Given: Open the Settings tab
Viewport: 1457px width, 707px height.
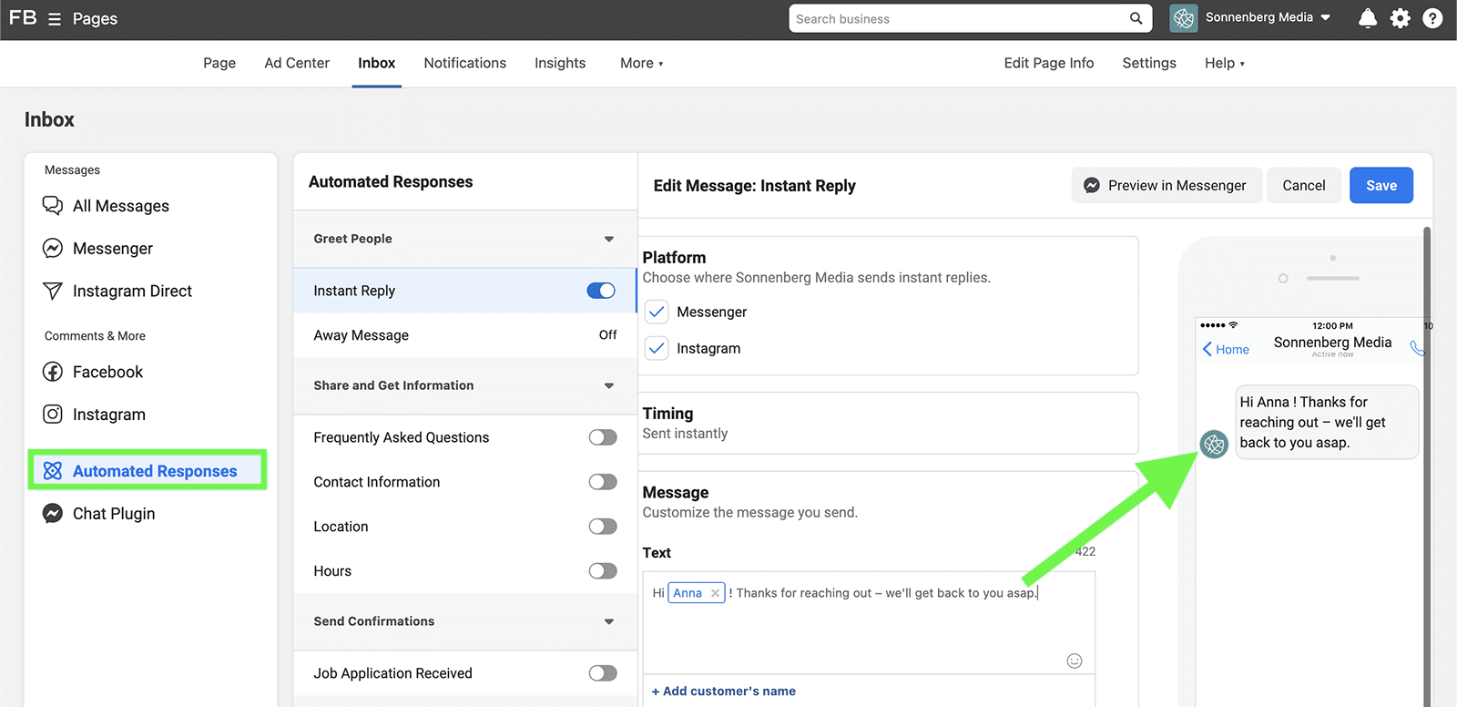Looking at the screenshot, I should click(1149, 63).
